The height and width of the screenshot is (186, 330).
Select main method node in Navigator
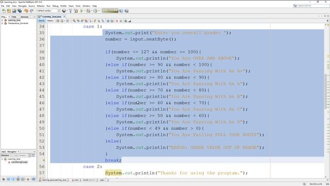pos(18,162)
